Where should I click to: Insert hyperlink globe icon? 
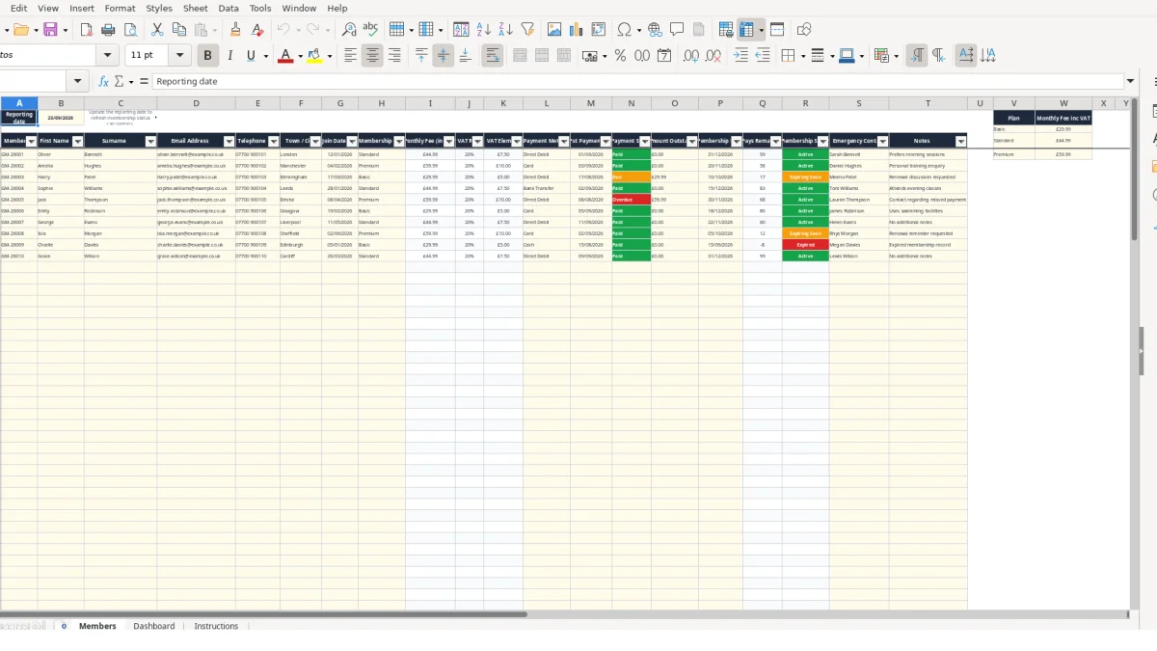coord(656,30)
